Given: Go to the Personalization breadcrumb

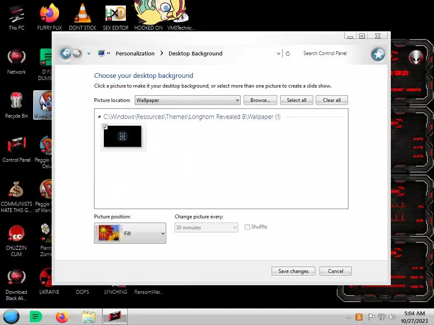Looking at the screenshot, I should pyautogui.click(x=135, y=53).
